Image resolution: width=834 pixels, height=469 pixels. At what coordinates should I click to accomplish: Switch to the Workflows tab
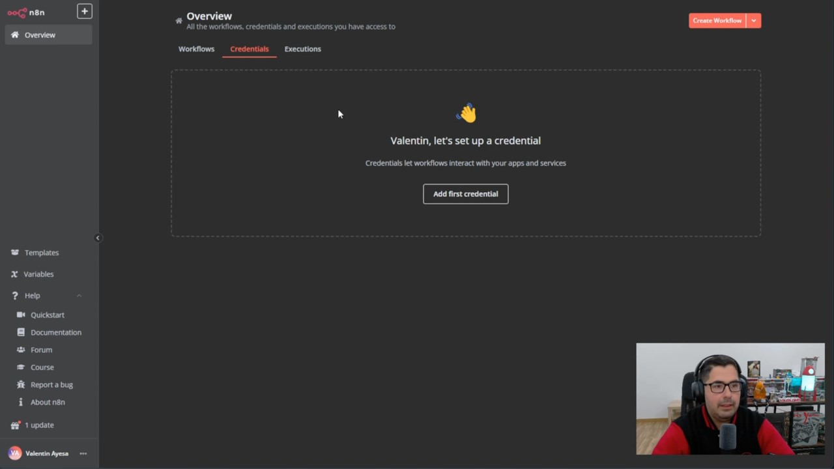coord(196,49)
